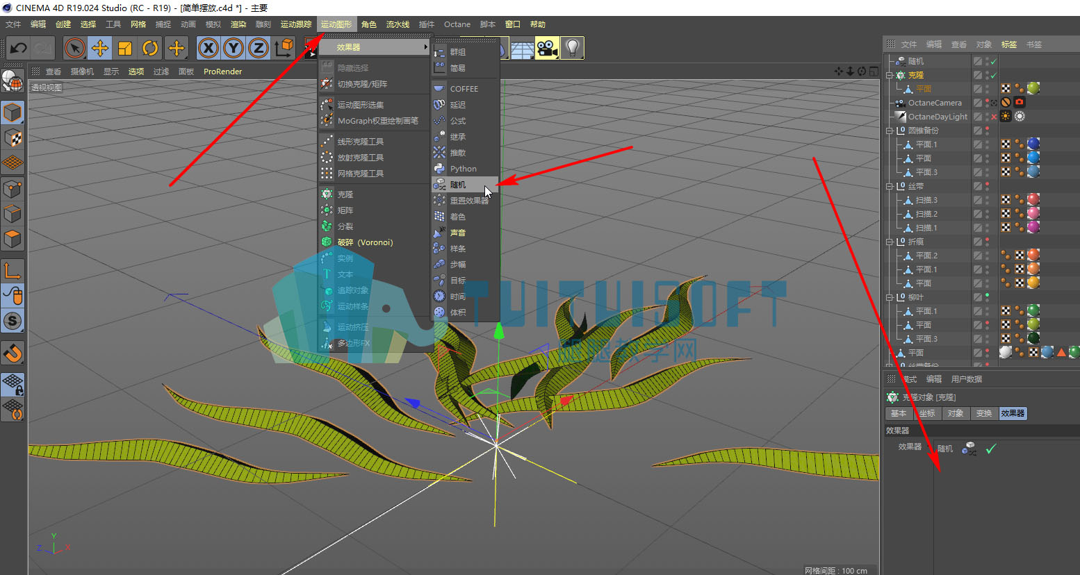This screenshot has height=575, width=1080.
Task: Toggle the green checkmark on the top 随机 object
Action: point(994,61)
